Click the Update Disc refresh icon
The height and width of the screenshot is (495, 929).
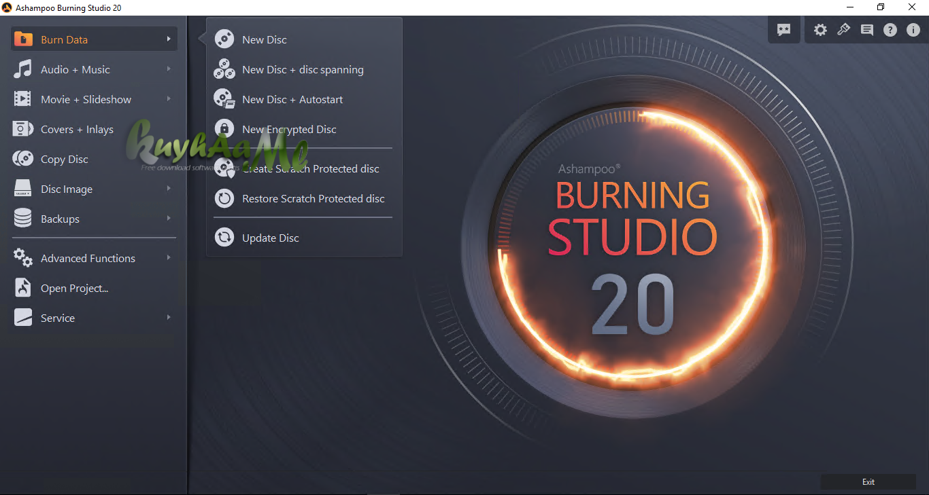(x=224, y=238)
